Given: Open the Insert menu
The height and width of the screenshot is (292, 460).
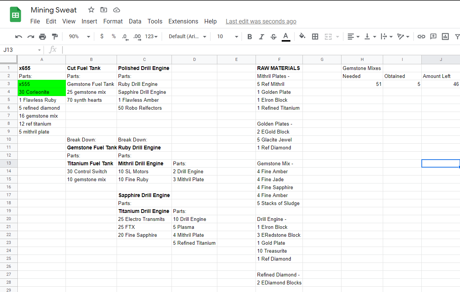Looking at the screenshot, I should coord(89,22).
